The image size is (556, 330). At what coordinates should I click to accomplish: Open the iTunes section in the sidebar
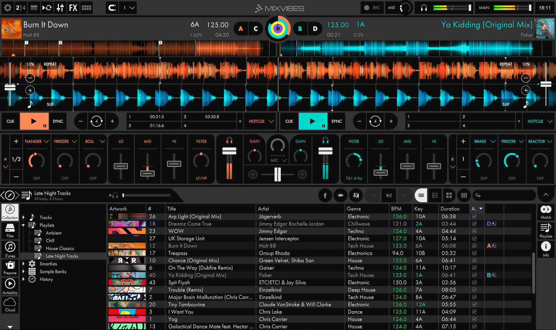click(10, 249)
